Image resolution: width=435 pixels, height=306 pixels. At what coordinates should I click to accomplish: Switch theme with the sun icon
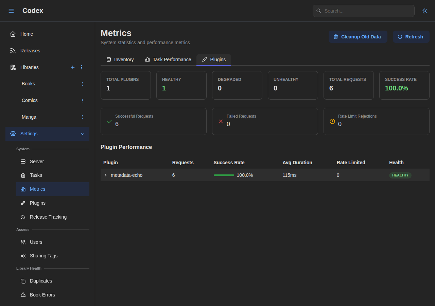[x=425, y=11]
